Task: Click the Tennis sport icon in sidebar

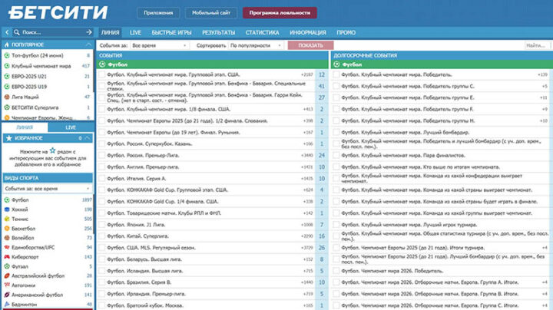Action: [x=6, y=219]
